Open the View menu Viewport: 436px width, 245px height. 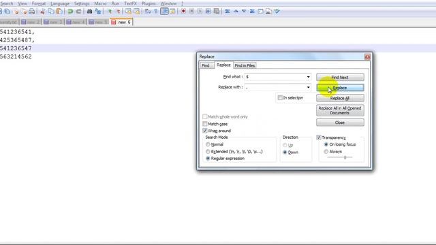coord(22,3)
